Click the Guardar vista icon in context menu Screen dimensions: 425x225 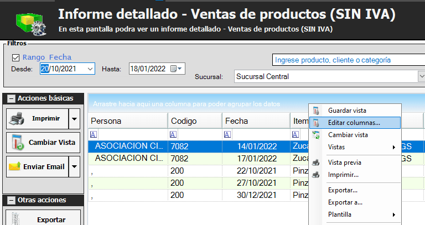coord(317,111)
